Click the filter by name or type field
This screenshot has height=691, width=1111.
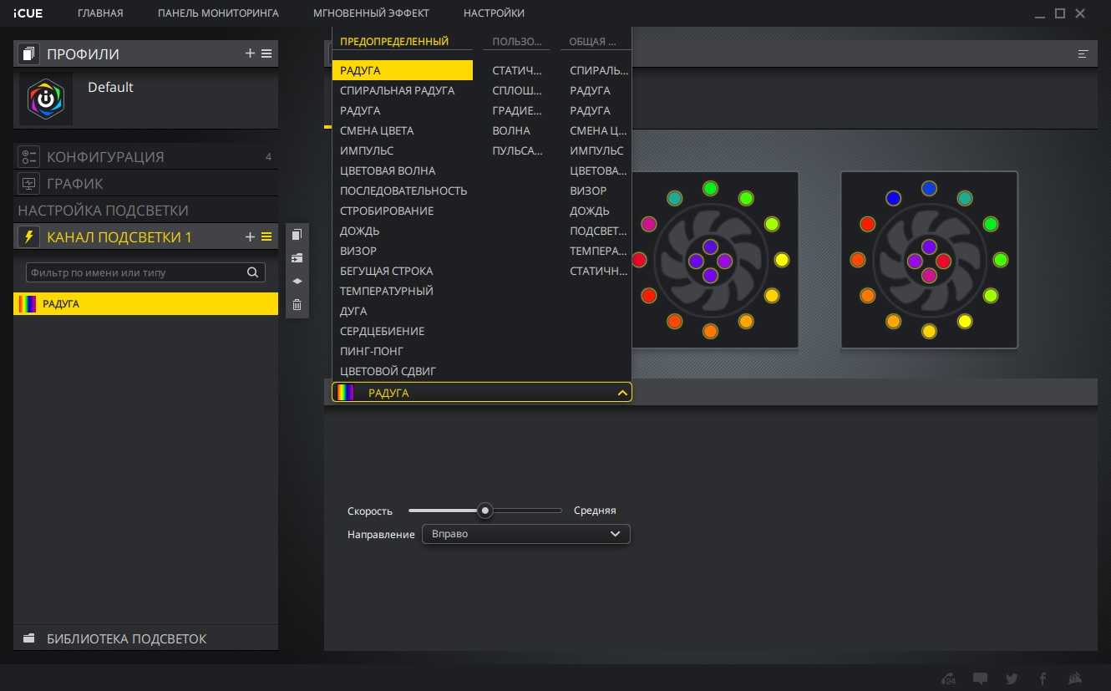click(134, 272)
